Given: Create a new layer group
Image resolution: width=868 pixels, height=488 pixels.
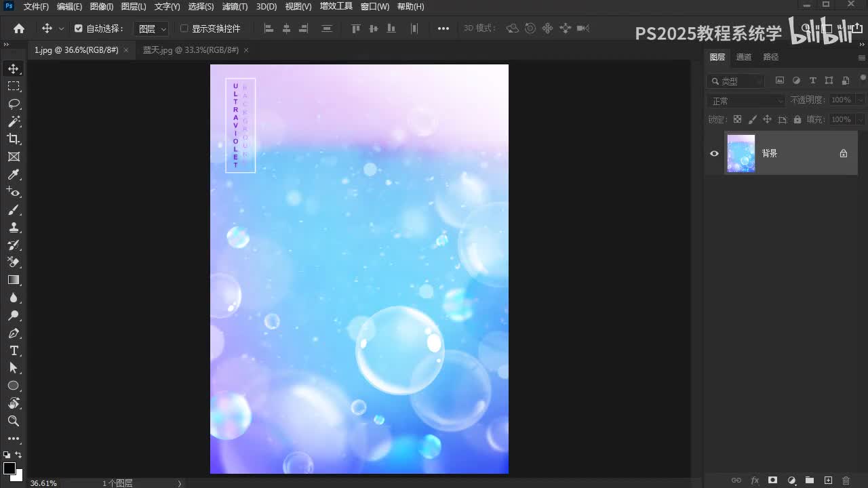Looking at the screenshot, I should 810,481.
